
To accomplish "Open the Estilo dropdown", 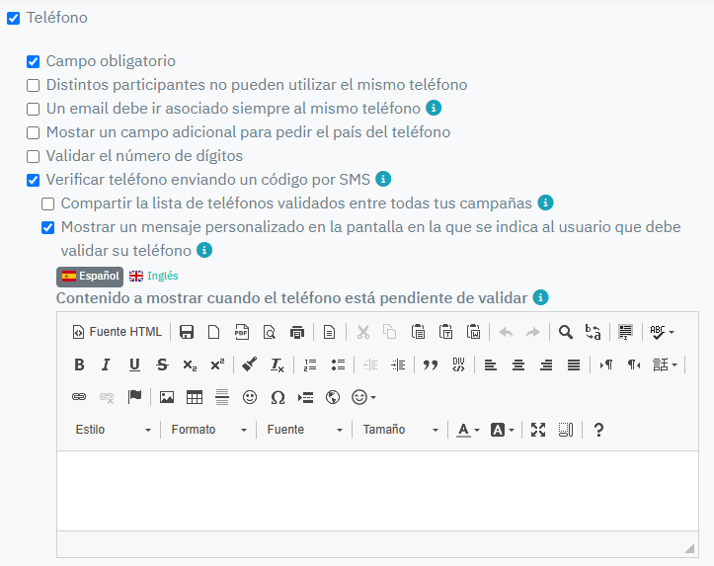I will coord(114,430).
